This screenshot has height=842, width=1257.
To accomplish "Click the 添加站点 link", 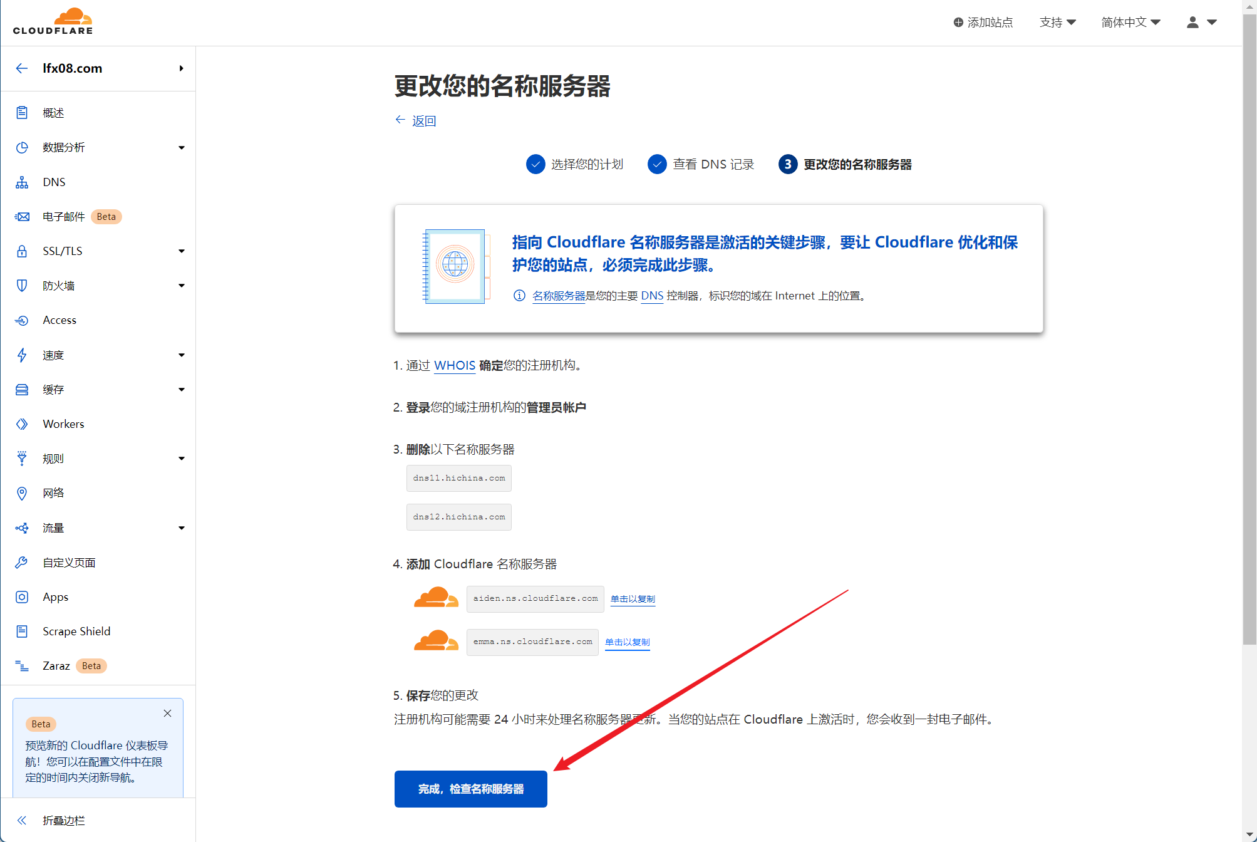I will pyautogui.click(x=983, y=23).
